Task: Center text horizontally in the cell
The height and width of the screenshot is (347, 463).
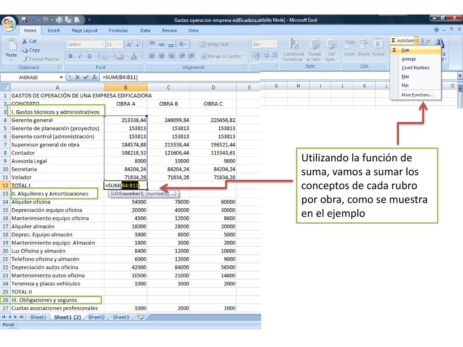Action: click(x=161, y=56)
